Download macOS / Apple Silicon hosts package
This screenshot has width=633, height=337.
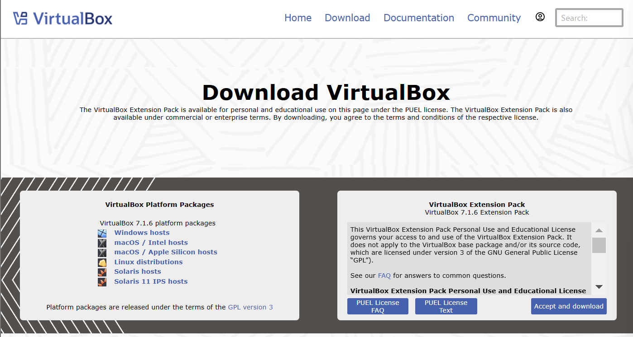tap(166, 252)
